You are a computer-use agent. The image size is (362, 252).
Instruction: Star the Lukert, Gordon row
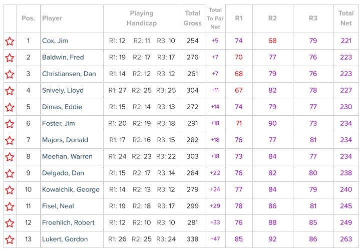click(10, 239)
